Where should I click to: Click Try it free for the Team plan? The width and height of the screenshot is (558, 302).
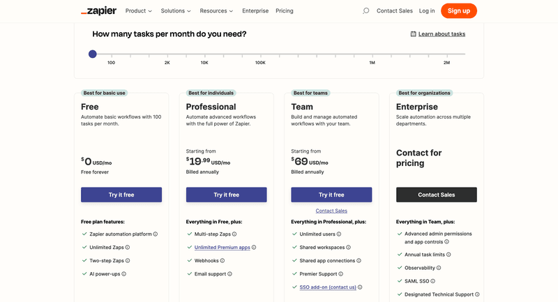pyautogui.click(x=331, y=195)
